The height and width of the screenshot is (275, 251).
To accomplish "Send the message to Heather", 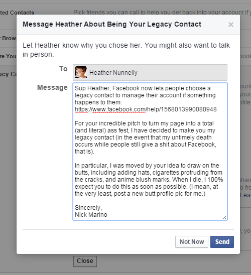I will pos(222,242).
